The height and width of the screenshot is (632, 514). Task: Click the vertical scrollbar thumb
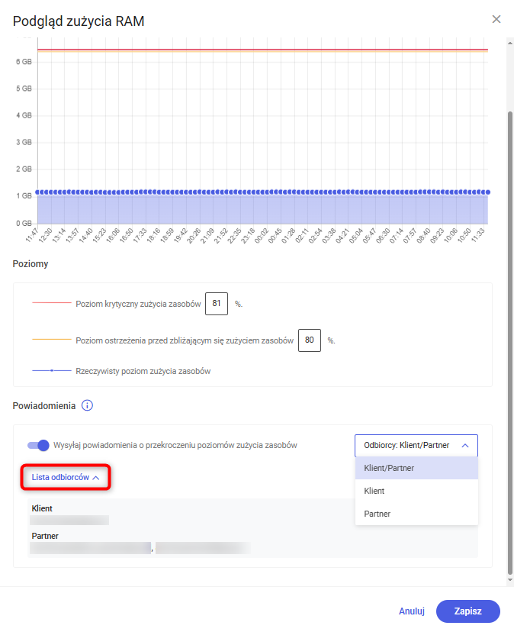click(510, 343)
